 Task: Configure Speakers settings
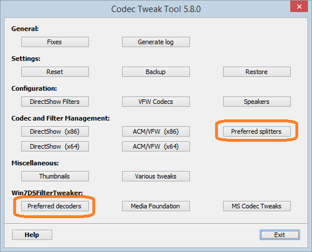pyautogui.click(x=256, y=101)
